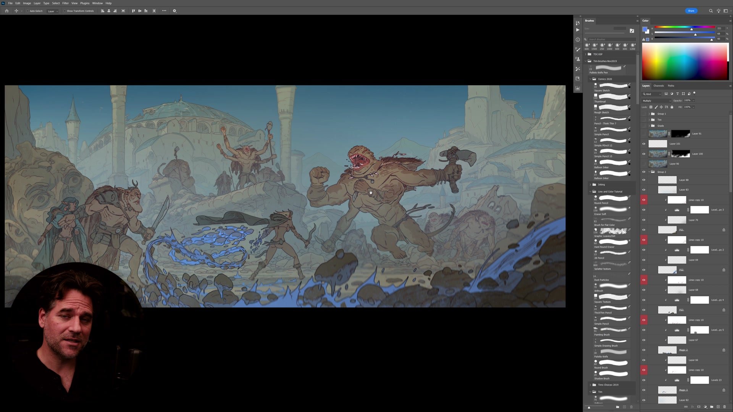Viewport: 733px width, 412px height.
Task: Open Opacity dropdown arrow
Action: tap(693, 101)
